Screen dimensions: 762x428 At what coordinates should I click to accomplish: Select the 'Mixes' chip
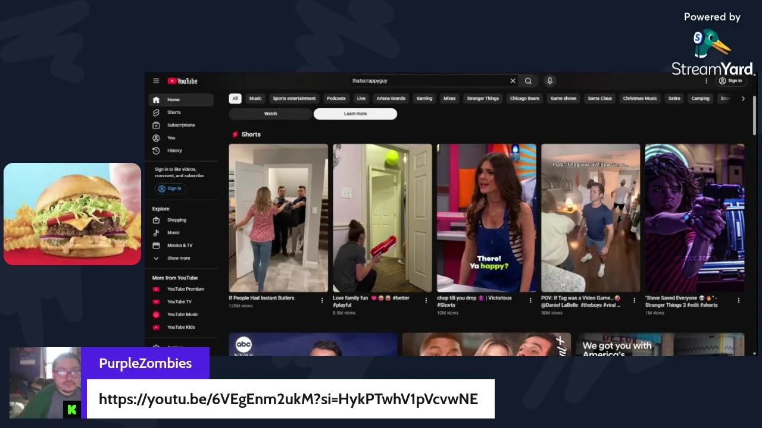pyautogui.click(x=449, y=99)
